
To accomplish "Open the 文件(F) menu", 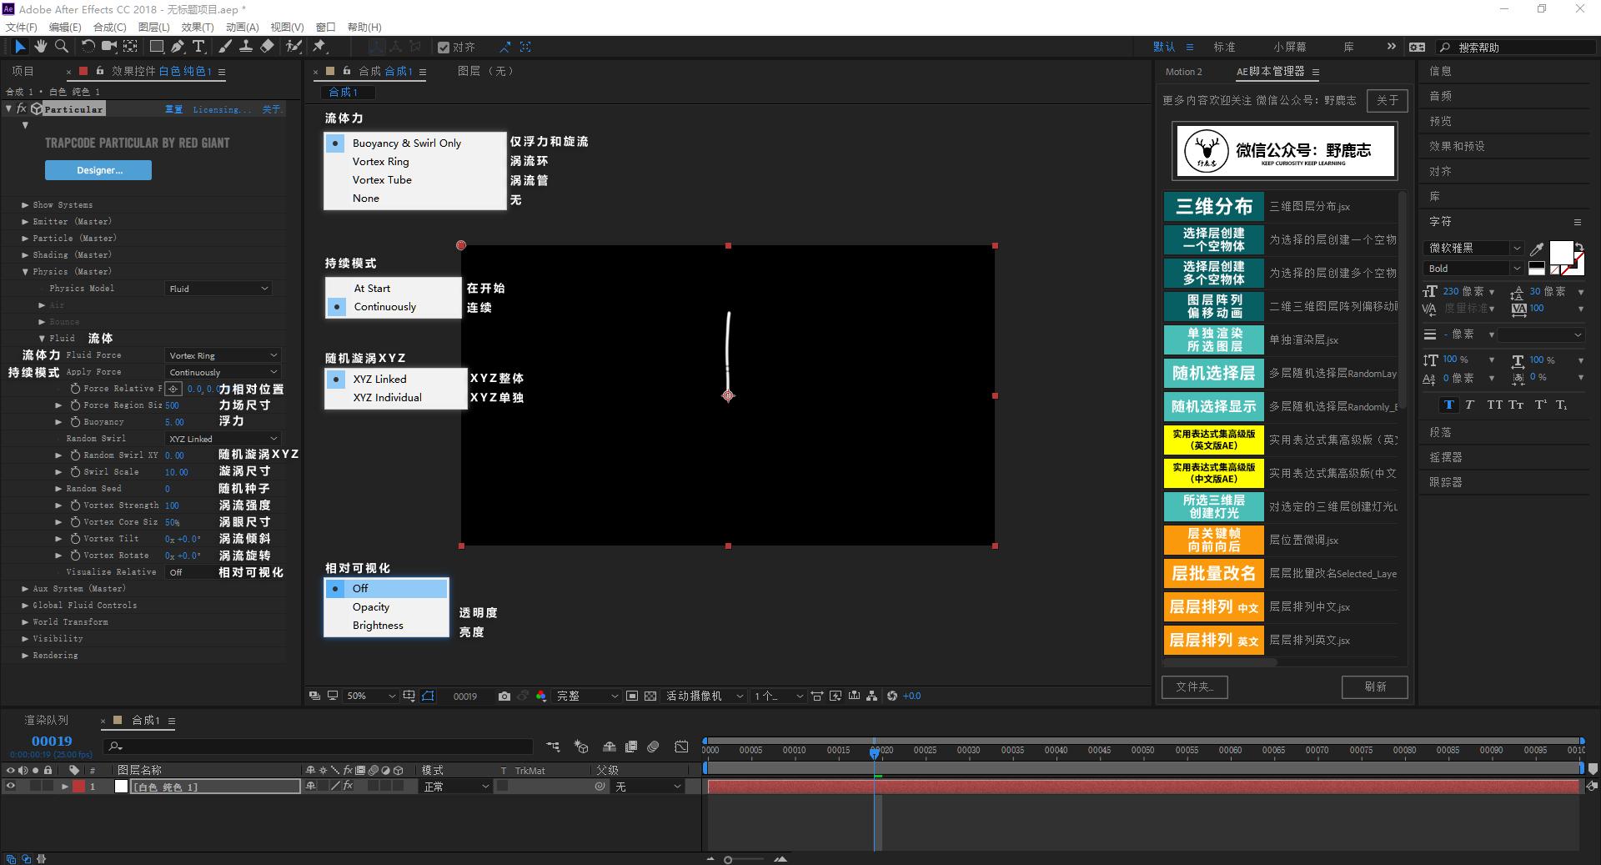I will (x=22, y=27).
